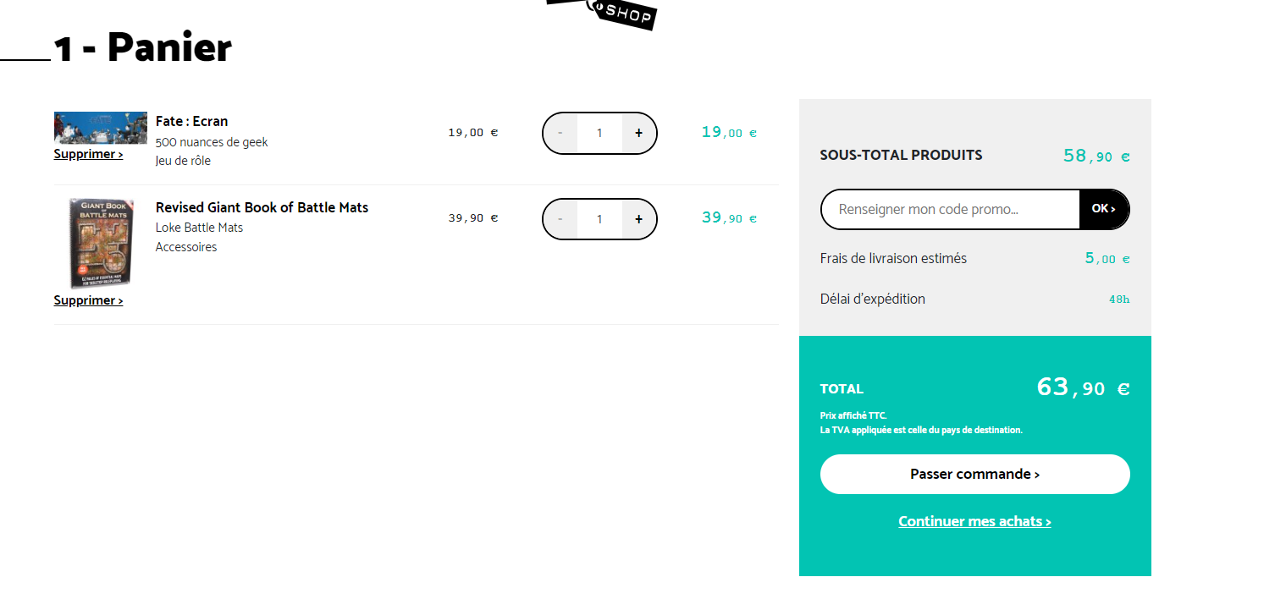Open Revised Giant Book of Battle Mats title
Image resolution: width=1286 pixels, height=610 pixels.
pyautogui.click(x=262, y=207)
